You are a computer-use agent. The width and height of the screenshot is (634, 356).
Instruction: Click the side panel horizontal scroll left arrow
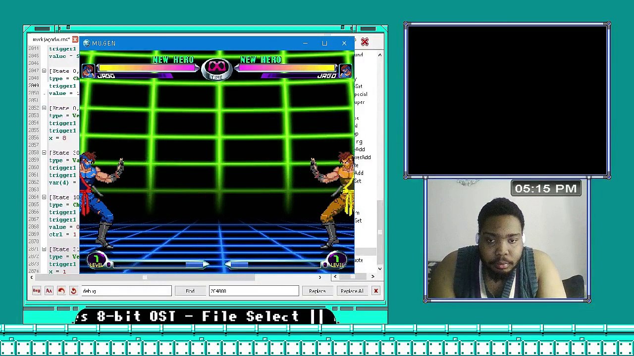[x=335, y=276]
